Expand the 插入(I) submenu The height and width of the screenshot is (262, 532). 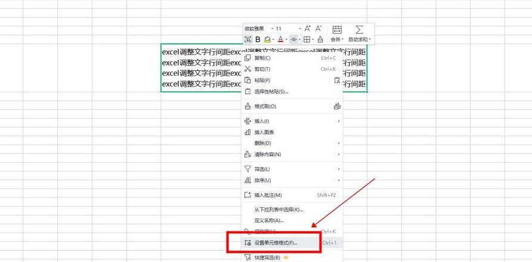[292, 121]
